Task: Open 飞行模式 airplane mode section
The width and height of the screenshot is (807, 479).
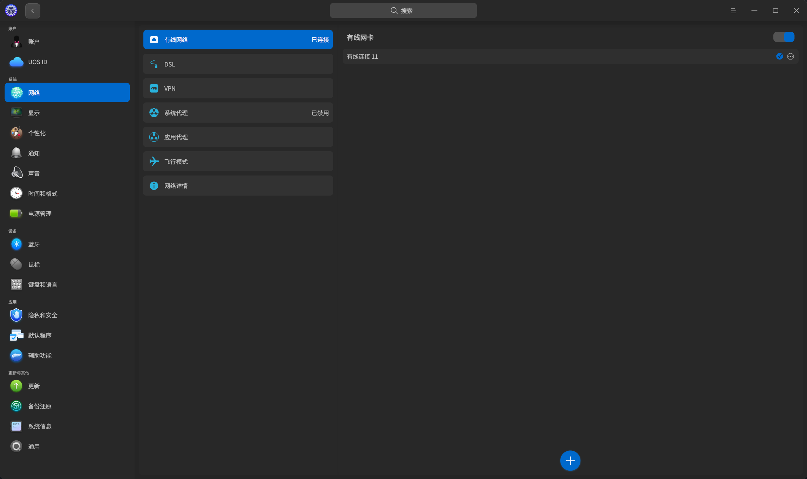Action: (x=238, y=161)
